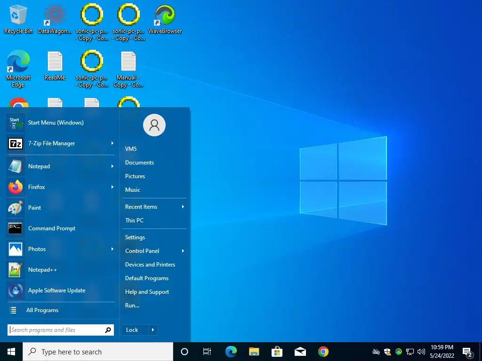Launch Command Prompt icon
Image resolution: width=482 pixels, height=361 pixels.
16,228
